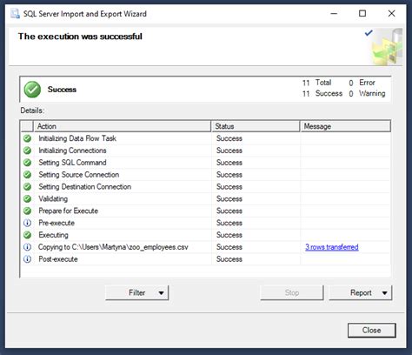Click the check icon for Setting Destination Connection
Image resolution: width=412 pixels, height=355 pixels.
(27, 187)
